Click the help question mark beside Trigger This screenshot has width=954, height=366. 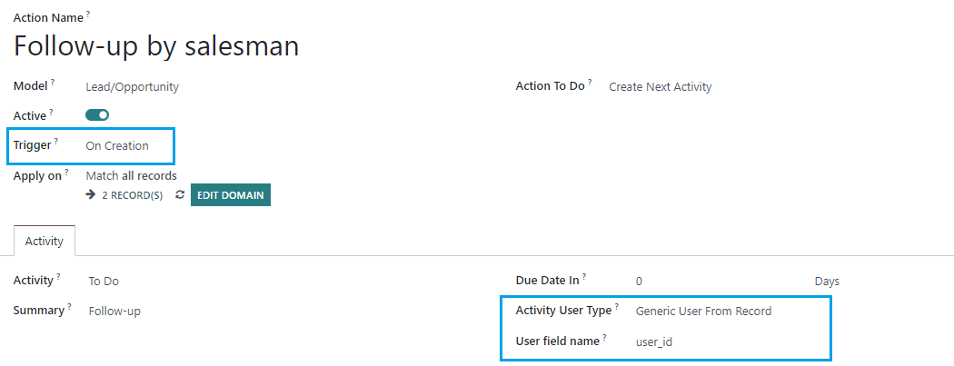tap(56, 141)
